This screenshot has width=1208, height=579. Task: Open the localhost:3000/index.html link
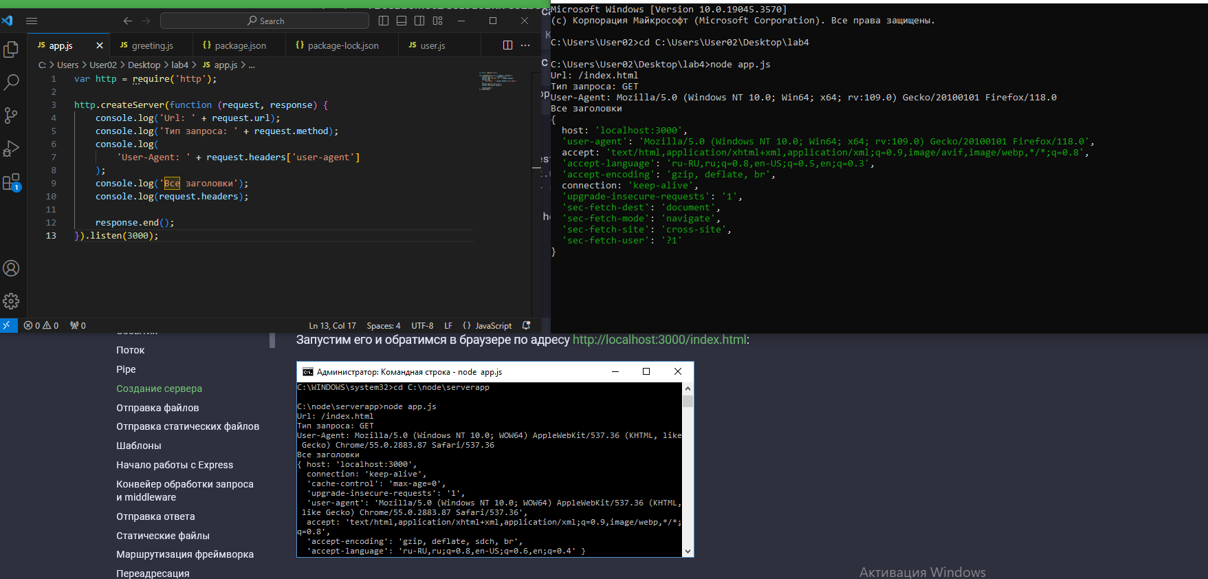659,340
